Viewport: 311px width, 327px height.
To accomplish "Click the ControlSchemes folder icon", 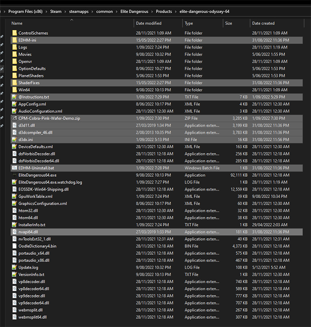I will point(14,33).
